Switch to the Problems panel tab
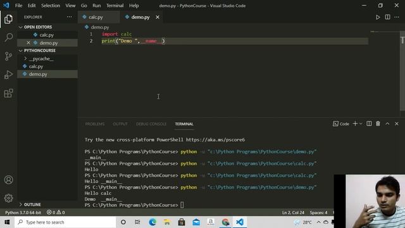The width and height of the screenshot is (405, 228). [x=95, y=124]
